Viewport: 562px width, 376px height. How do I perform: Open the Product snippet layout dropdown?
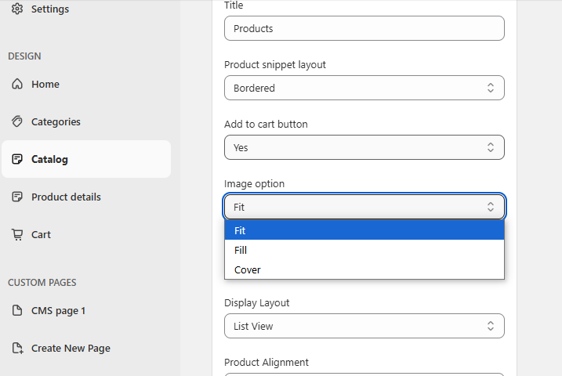click(364, 88)
